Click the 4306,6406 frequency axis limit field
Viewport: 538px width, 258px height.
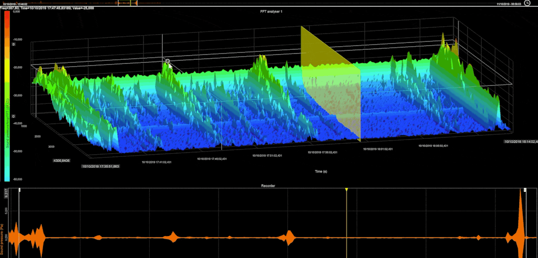62,160
